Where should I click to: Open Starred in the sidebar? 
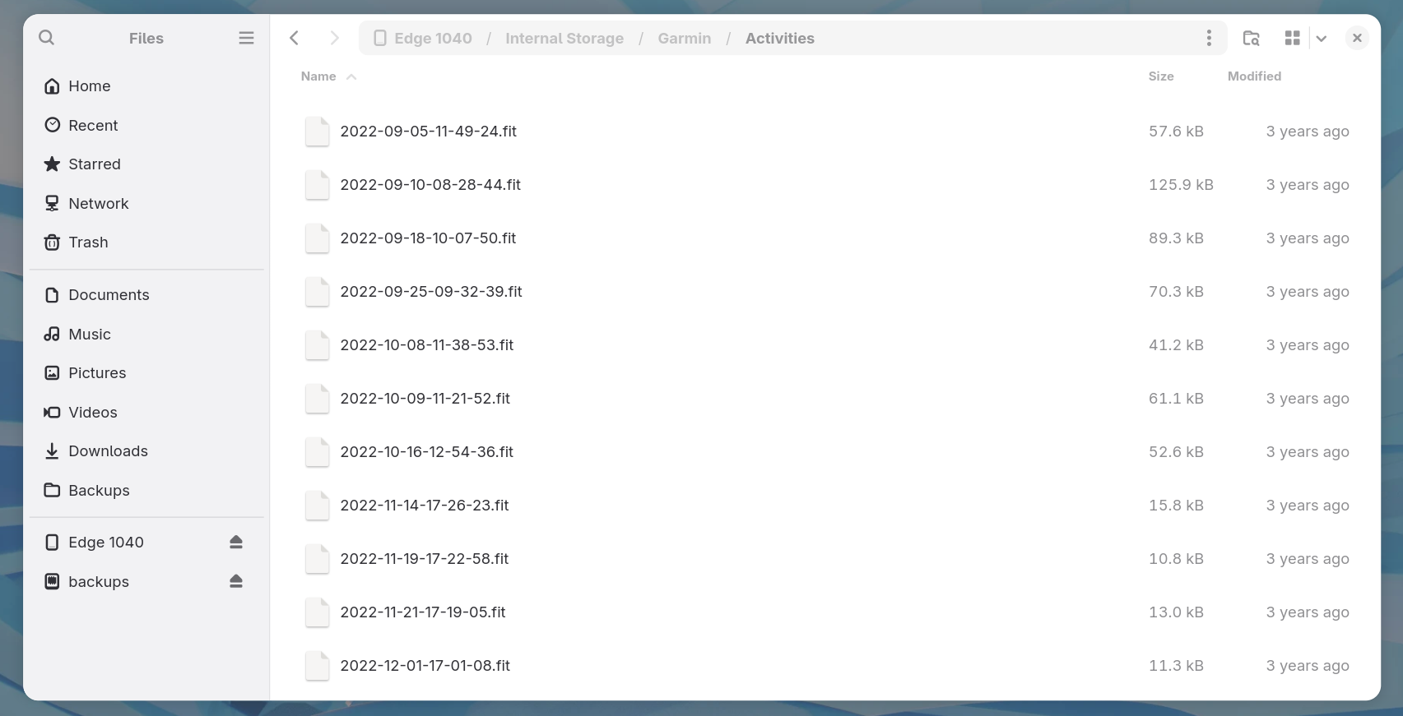pyautogui.click(x=146, y=164)
